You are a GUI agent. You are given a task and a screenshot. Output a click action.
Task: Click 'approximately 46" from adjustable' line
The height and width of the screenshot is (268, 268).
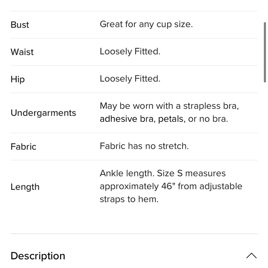pyautogui.click(x=171, y=187)
